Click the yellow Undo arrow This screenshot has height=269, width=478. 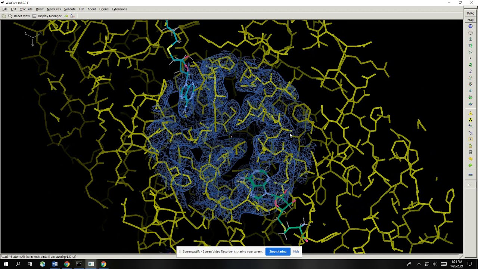tap(471, 159)
